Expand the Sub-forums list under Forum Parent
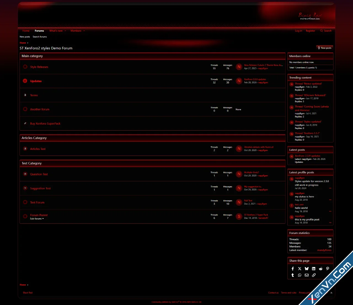This screenshot has width=353, height=305. pos(37,218)
